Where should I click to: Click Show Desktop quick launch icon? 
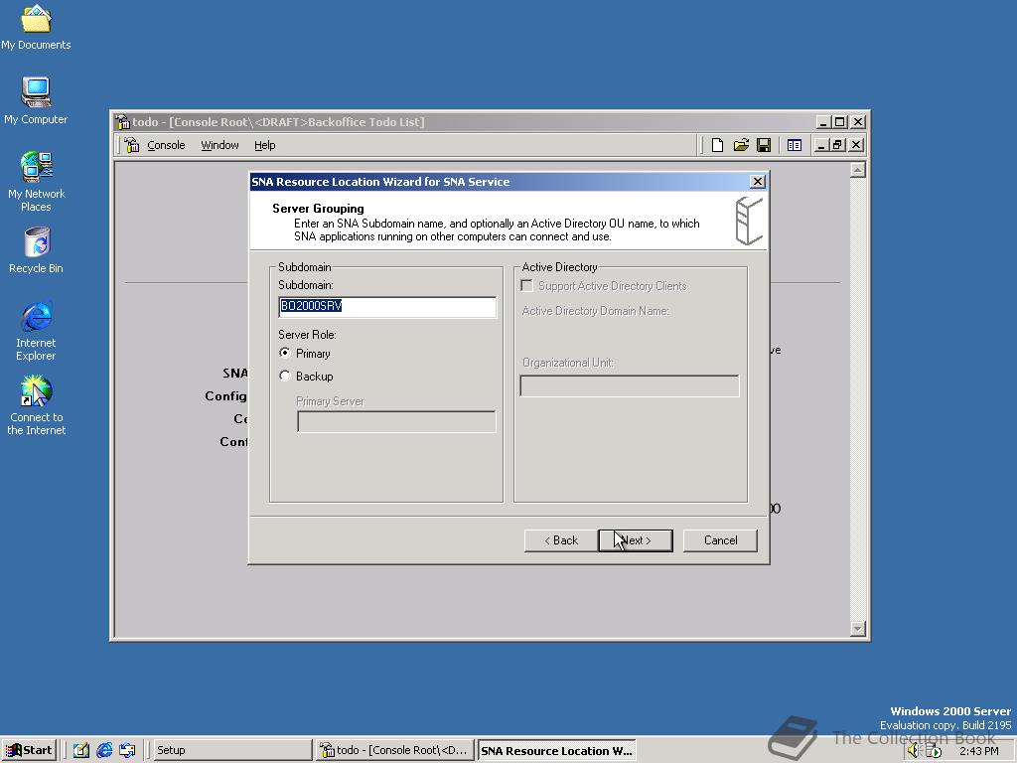(x=80, y=750)
